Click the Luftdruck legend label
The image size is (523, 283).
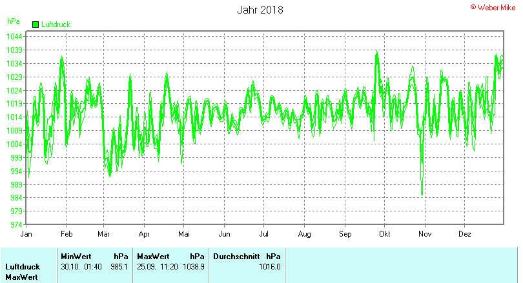coord(56,24)
